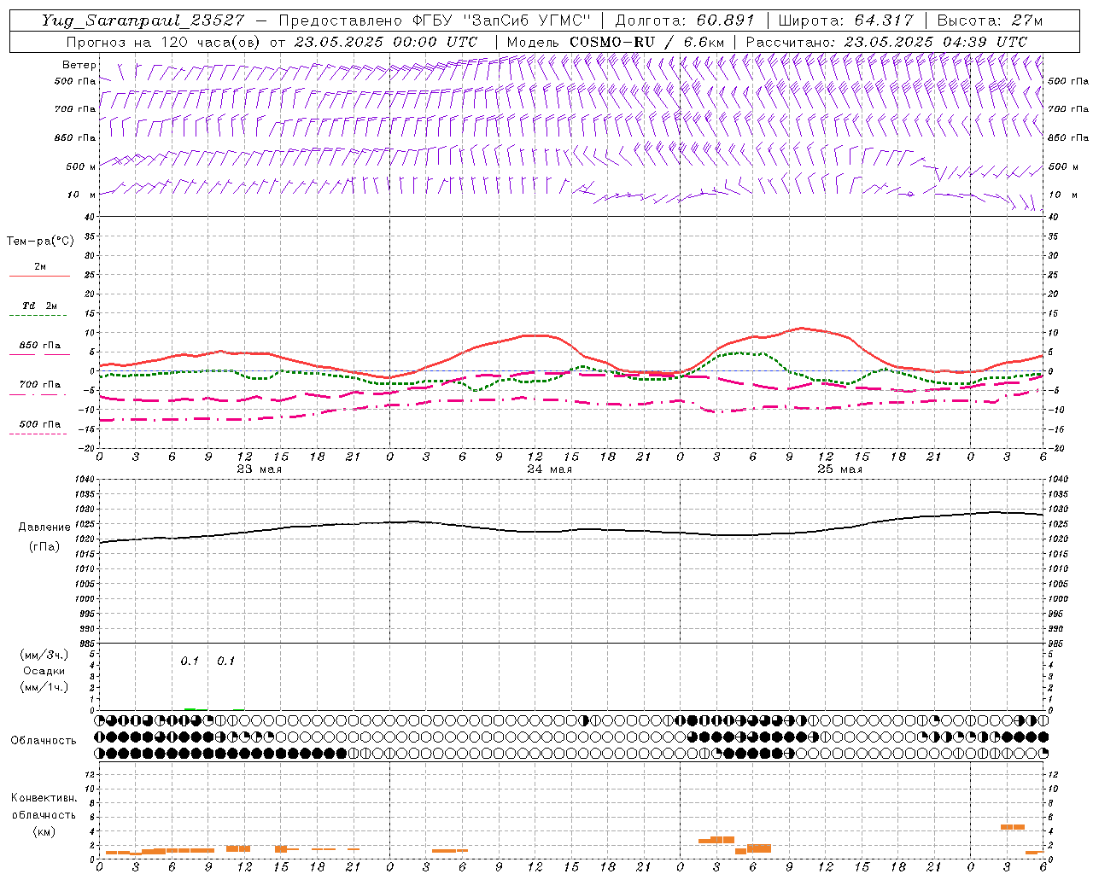1093x874 pixels.
Task: Click the Тем-ра(°C) axis title
Action: pyautogui.click(x=40, y=242)
